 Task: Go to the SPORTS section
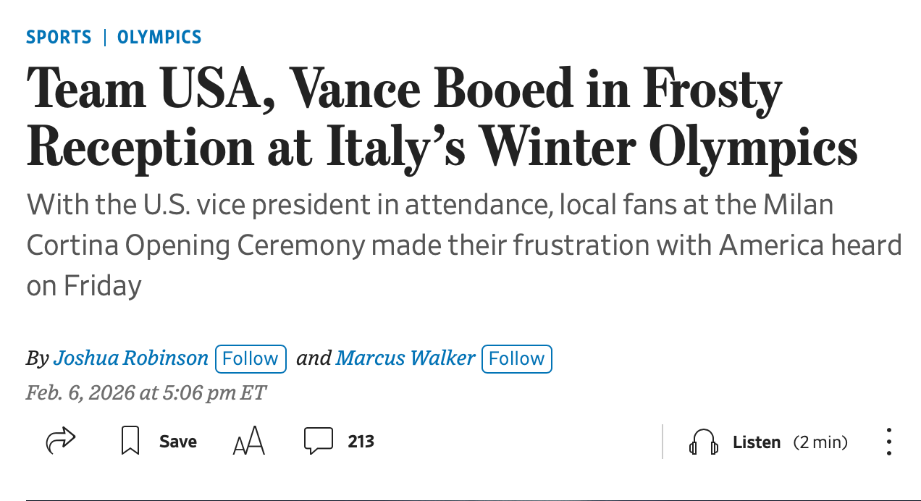coord(59,37)
